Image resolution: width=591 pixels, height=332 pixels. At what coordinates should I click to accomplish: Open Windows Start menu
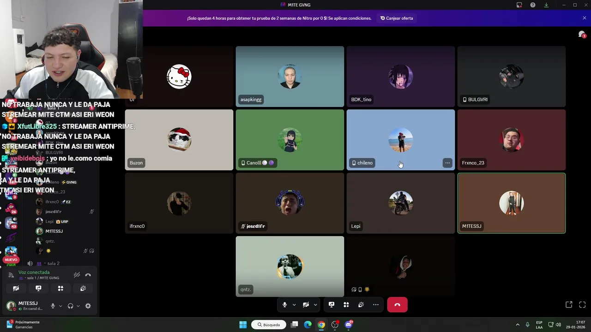tap(243, 325)
